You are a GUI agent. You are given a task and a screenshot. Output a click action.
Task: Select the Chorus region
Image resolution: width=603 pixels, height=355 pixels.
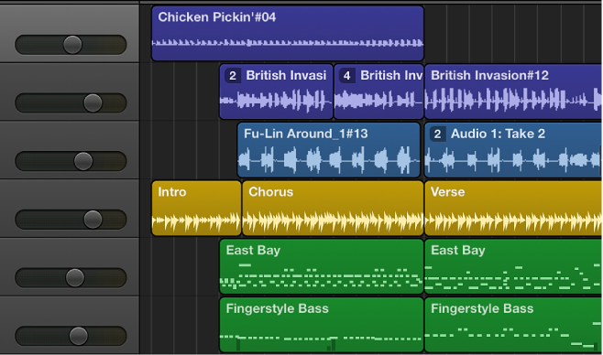point(333,209)
